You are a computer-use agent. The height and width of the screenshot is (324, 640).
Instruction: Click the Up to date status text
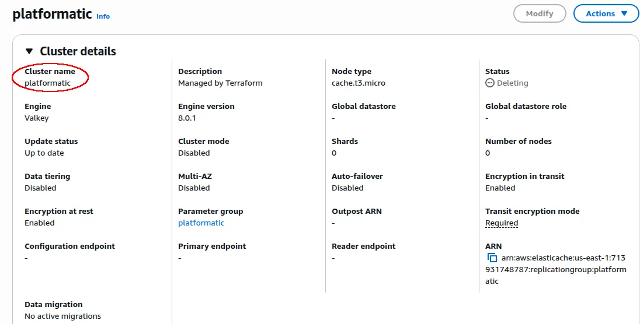tap(44, 153)
